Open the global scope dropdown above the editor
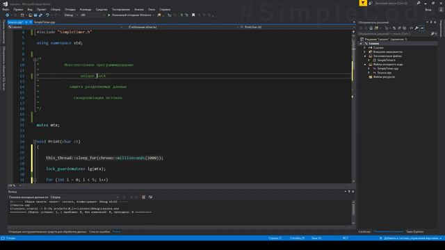The image size is (445, 250). tap(181, 27)
